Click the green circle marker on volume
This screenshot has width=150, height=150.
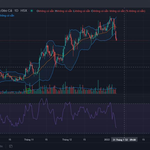click(x=28, y=91)
